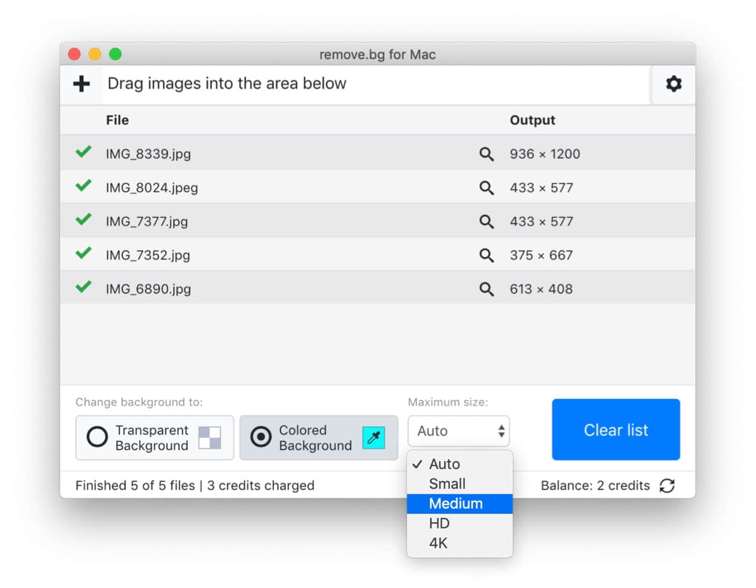Preview IMG_7377.jpg with its magnifier icon
This screenshot has width=756, height=588.
click(486, 221)
